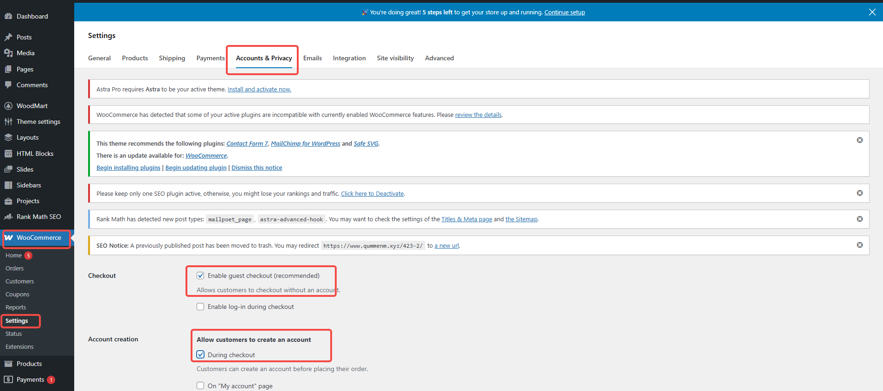Click the Comments bubble icon
883x391 pixels.
[8, 85]
